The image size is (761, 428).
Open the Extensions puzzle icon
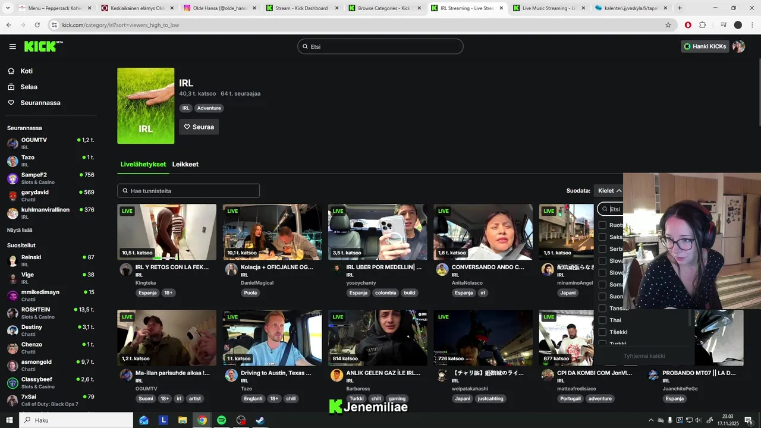click(x=703, y=25)
